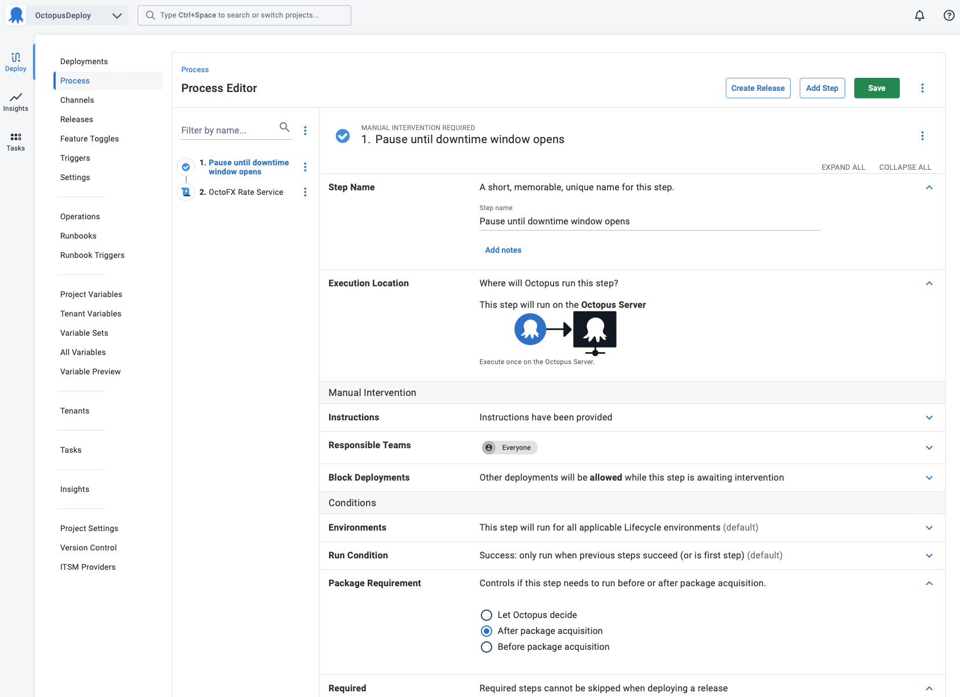Viewport: 960px width, 697px height.
Task: Click the Octopus Deploy logo
Action: pyautogui.click(x=16, y=15)
